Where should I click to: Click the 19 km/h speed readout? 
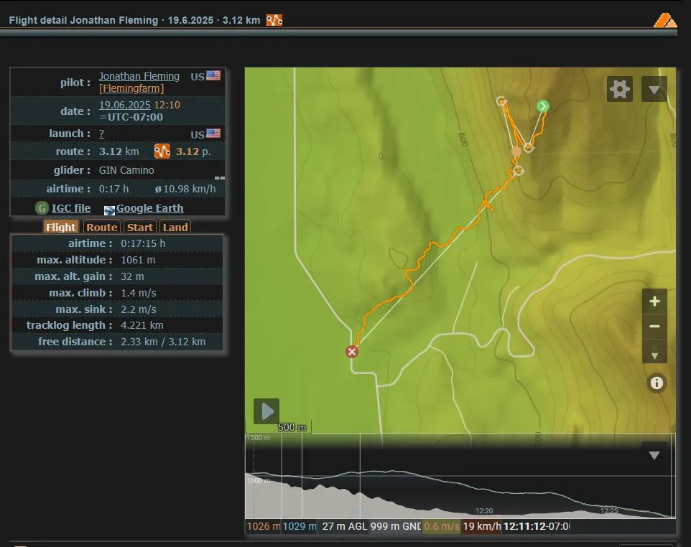point(482,526)
